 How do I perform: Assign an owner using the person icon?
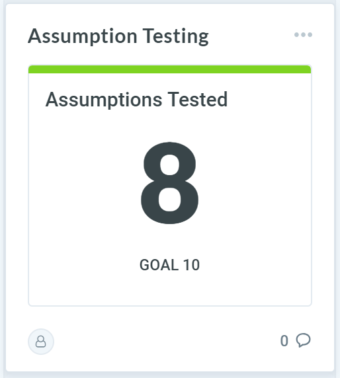click(x=41, y=342)
